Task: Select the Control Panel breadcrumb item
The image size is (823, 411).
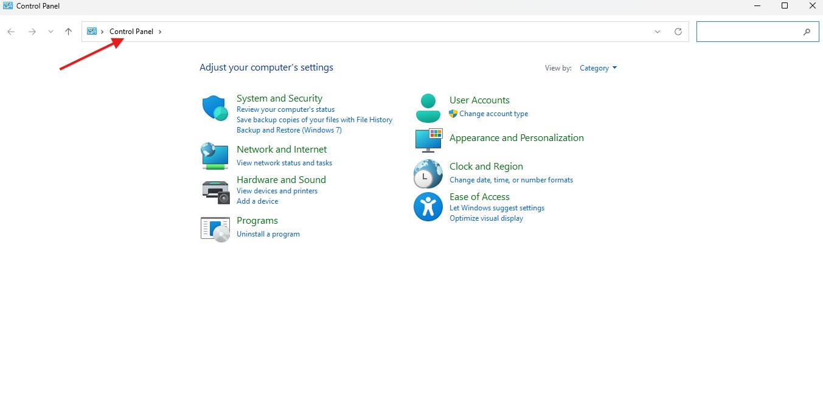Action: point(131,32)
